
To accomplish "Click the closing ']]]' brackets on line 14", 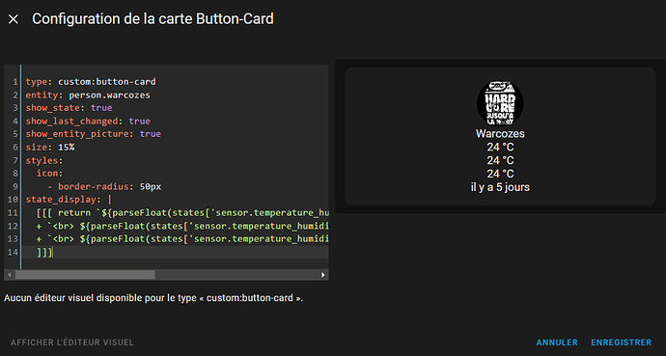I will coord(44,252).
